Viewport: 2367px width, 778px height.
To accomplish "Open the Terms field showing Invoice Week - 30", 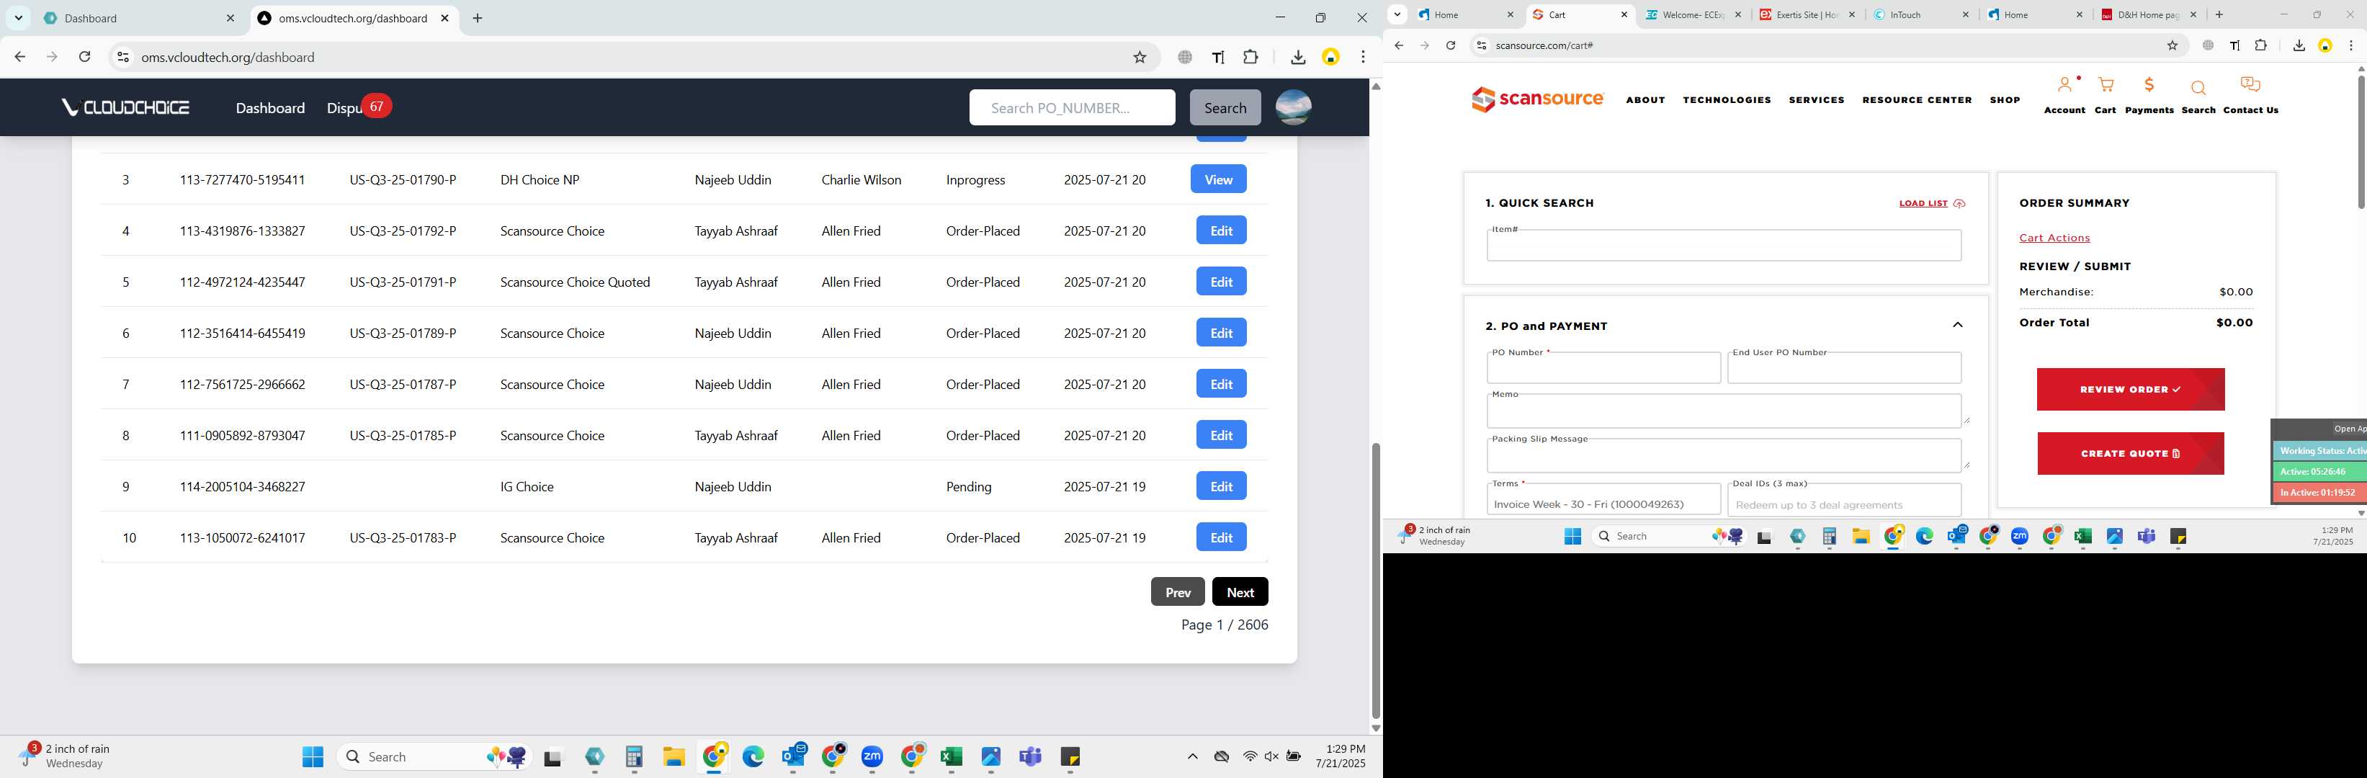I will 1603,501.
